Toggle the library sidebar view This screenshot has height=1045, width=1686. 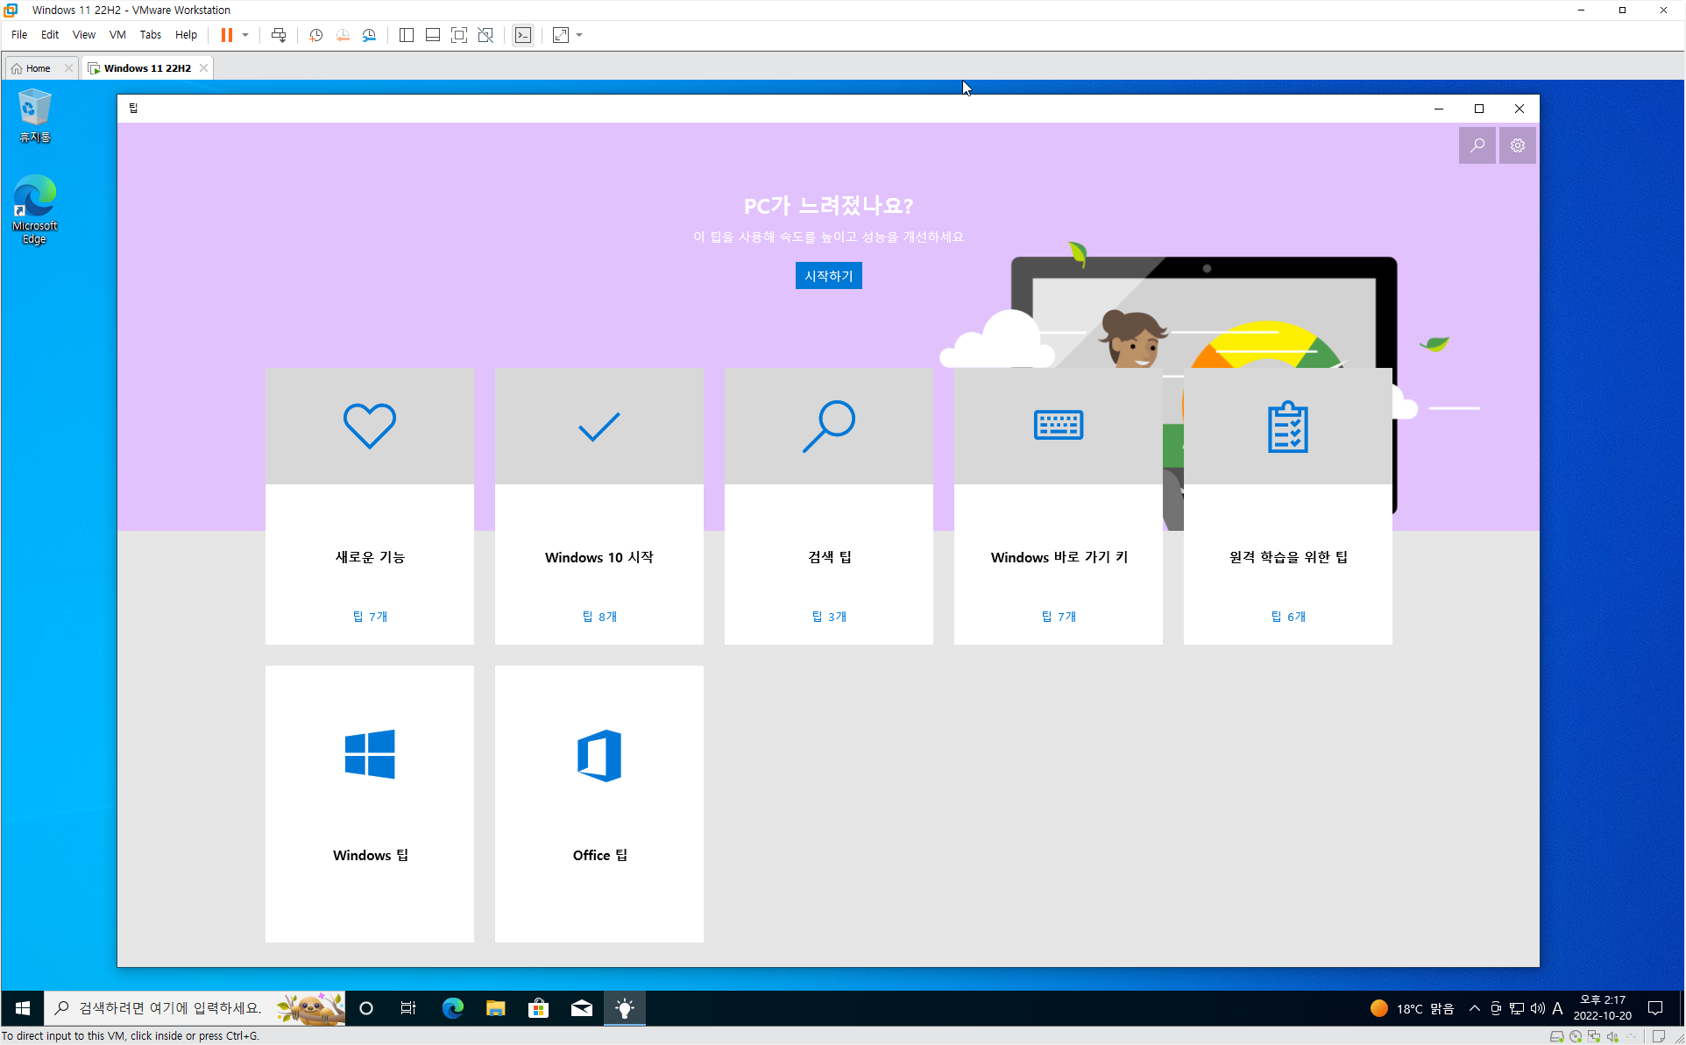coord(407,35)
